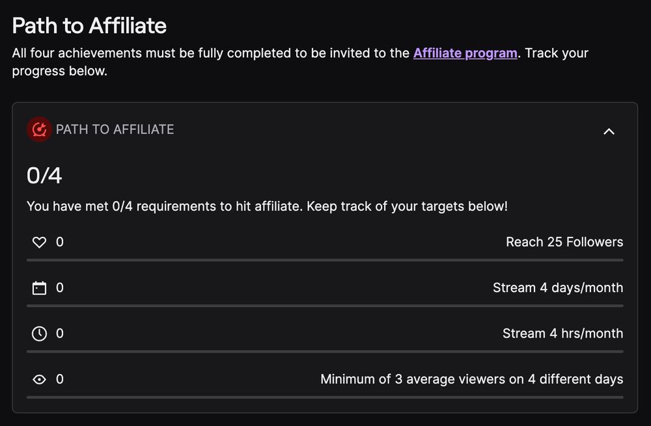Image resolution: width=651 pixels, height=426 pixels.
Task: Click the Stream 4 days/month progress bar
Action: (x=325, y=306)
